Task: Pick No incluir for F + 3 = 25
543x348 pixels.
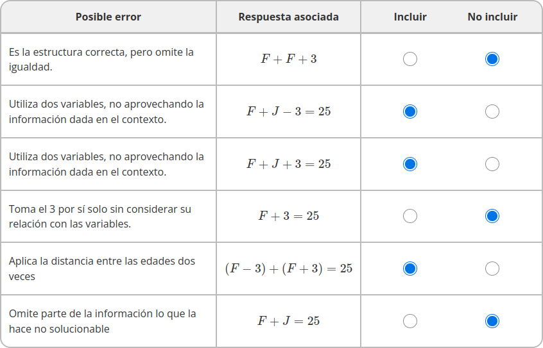Action: click(492, 216)
